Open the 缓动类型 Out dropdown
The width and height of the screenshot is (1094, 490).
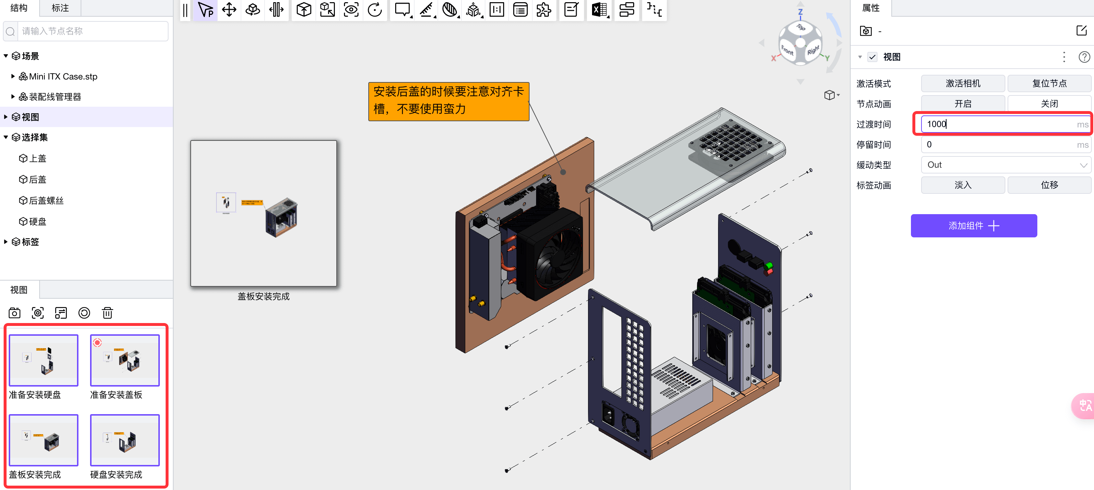pyautogui.click(x=1005, y=165)
